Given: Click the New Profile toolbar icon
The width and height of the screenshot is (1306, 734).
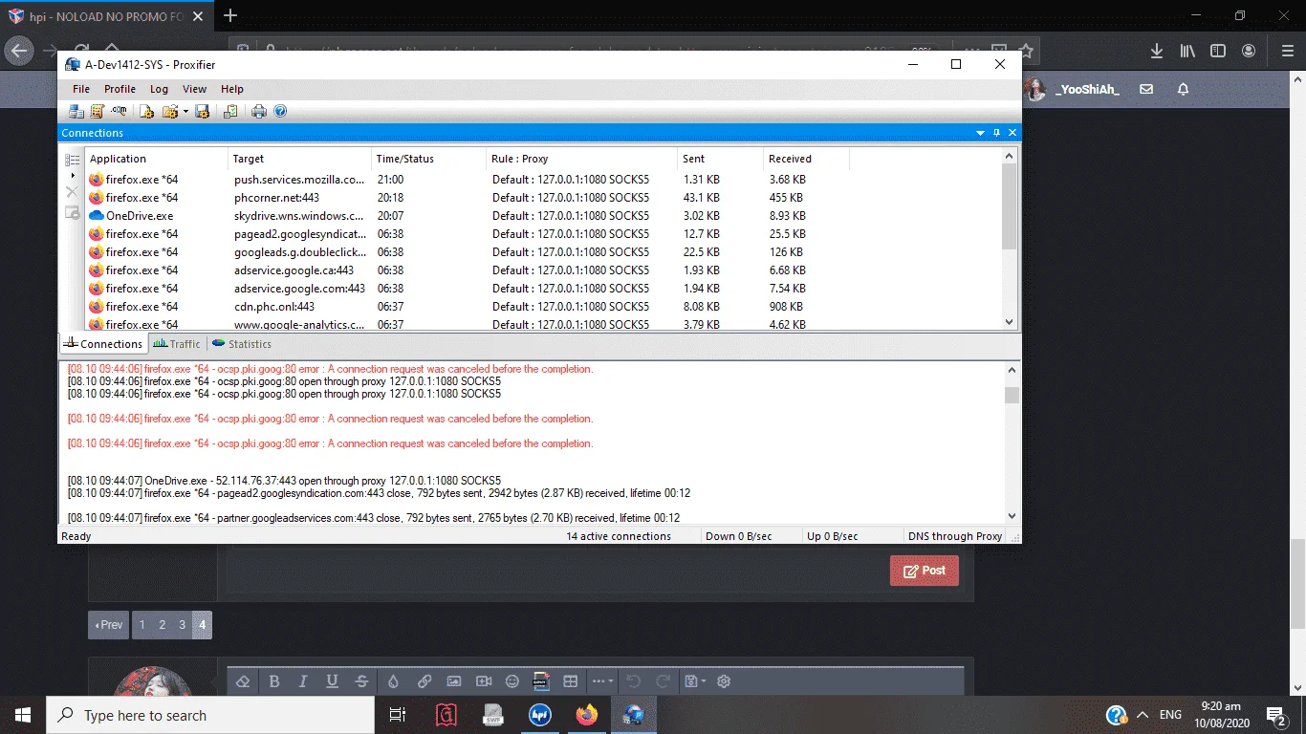Looking at the screenshot, I should 146,112.
